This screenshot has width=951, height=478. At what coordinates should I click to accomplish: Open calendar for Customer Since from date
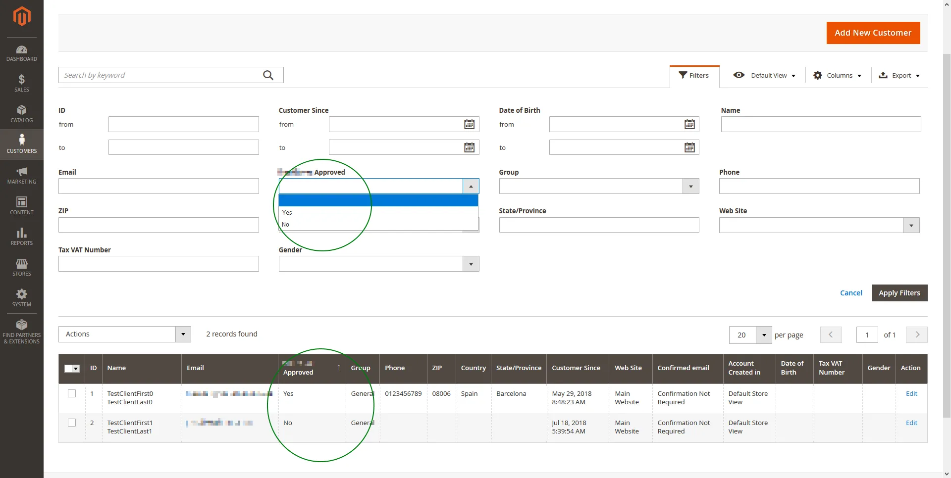[x=469, y=124]
